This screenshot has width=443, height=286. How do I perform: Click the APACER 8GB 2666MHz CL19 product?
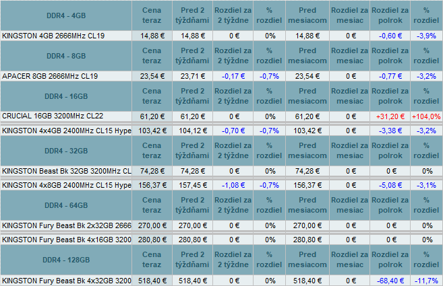[51, 76]
